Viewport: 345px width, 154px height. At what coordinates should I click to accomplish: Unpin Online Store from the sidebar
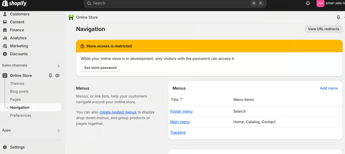[x=50, y=75]
